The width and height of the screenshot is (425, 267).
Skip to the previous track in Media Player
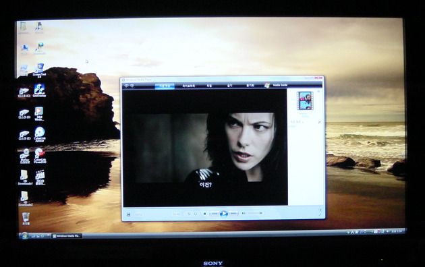[x=214, y=214]
